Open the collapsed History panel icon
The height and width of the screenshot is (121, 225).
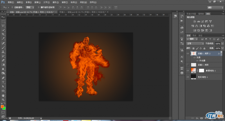coord(182,16)
